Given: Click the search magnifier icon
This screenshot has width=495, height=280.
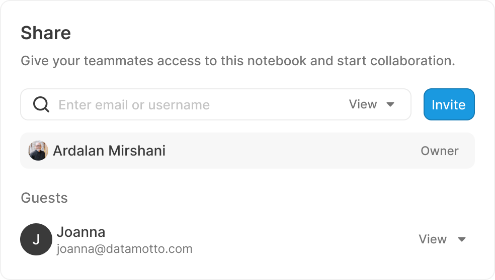Looking at the screenshot, I should (x=41, y=105).
